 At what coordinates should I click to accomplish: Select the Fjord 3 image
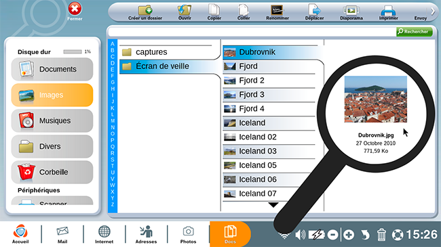pyautogui.click(x=269, y=95)
